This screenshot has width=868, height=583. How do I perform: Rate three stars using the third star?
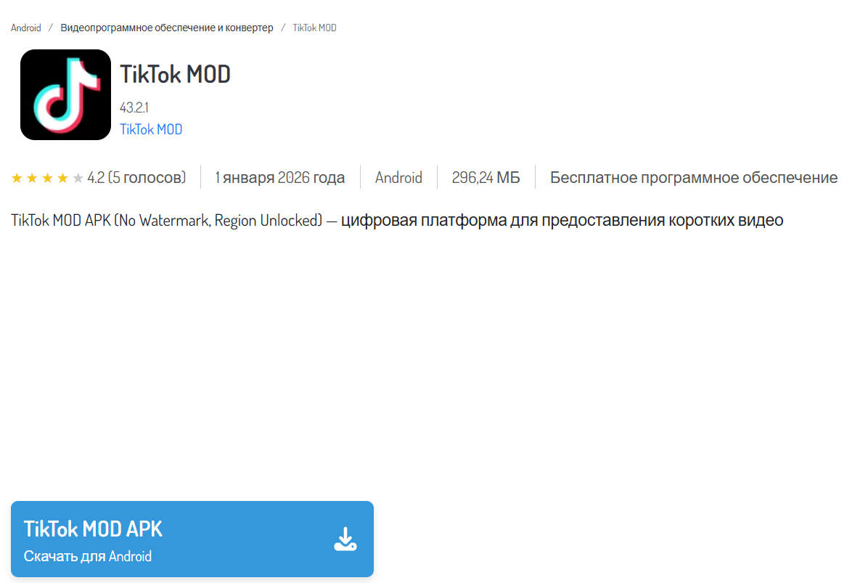coord(47,178)
